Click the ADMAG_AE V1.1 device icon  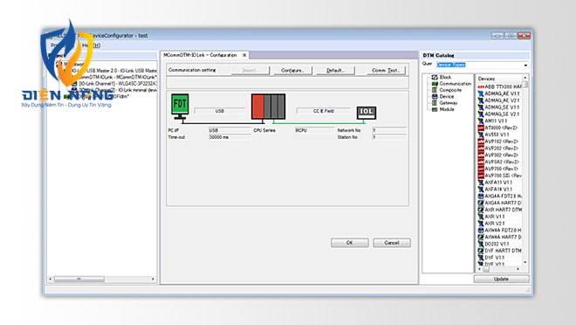coord(481,93)
